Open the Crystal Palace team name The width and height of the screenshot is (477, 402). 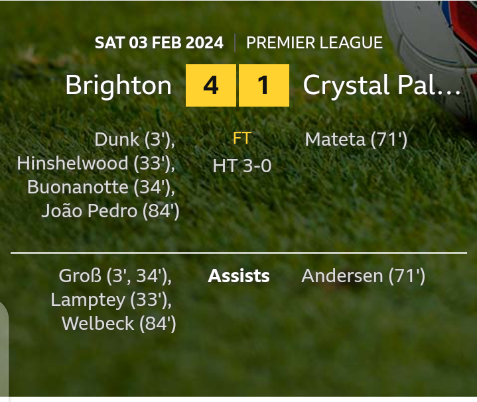(x=381, y=85)
